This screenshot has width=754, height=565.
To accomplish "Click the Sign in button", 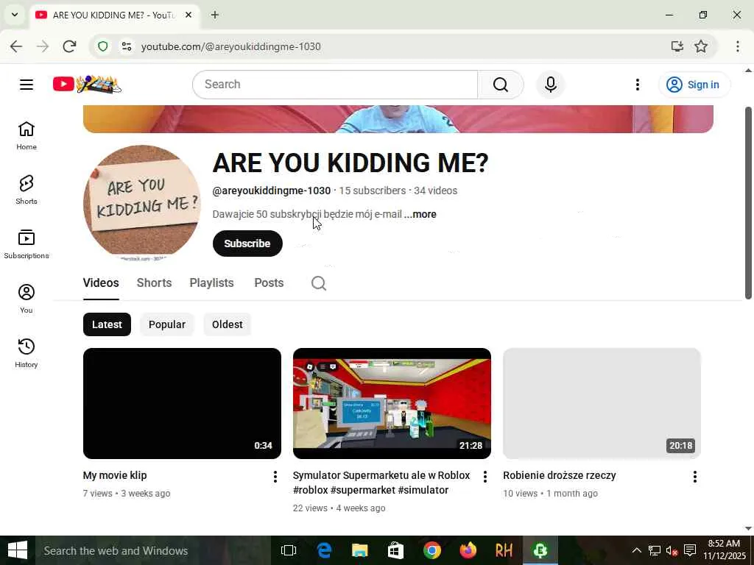I will (694, 85).
